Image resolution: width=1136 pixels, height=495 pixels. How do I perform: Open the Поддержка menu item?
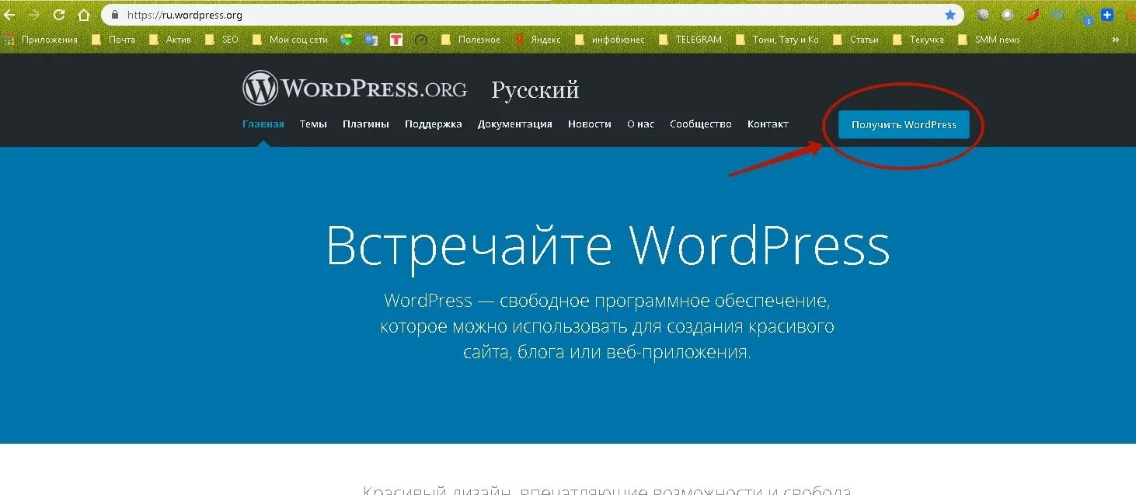[x=434, y=124]
